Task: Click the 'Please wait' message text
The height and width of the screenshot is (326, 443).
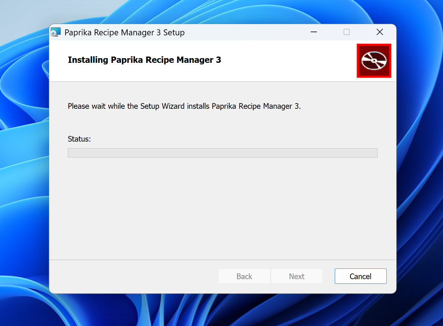Action: pos(184,106)
